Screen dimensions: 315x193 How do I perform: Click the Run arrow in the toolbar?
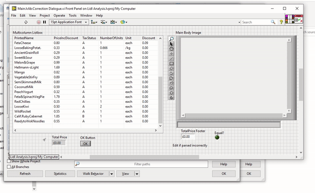point(26,22)
